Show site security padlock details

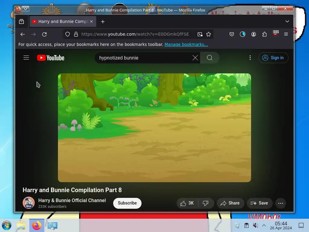(x=76, y=34)
